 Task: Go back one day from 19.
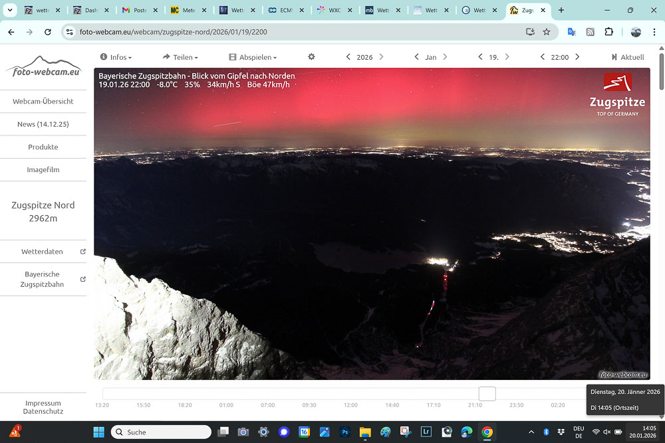pyautogui.click(x=480, y=57)
